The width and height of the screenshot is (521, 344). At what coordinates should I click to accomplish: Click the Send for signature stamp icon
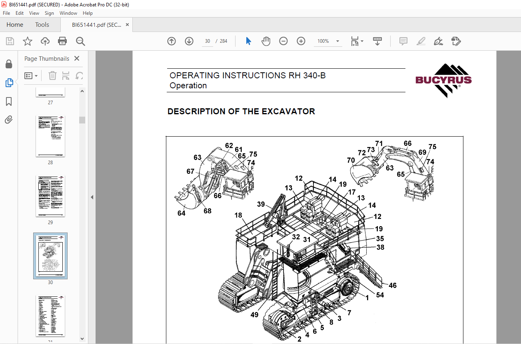click(x=456, y=41)
